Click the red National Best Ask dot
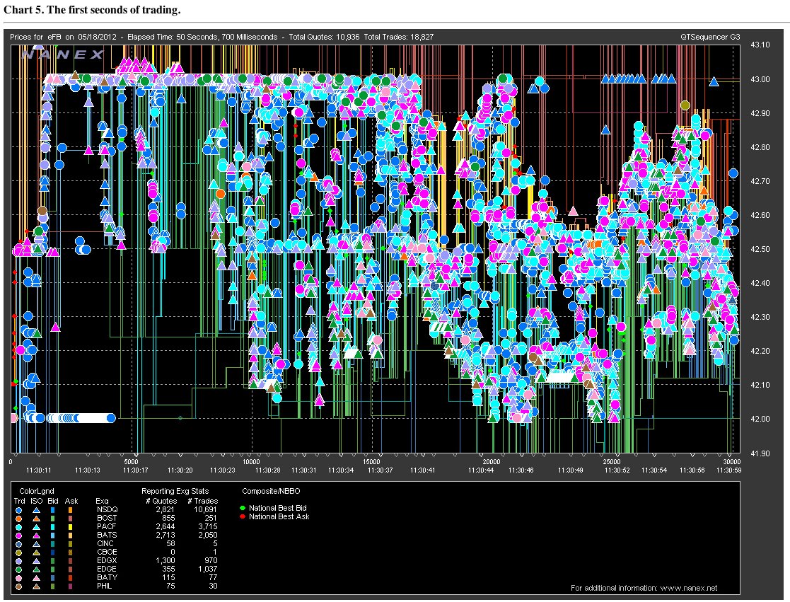 [x=242, y=516]
